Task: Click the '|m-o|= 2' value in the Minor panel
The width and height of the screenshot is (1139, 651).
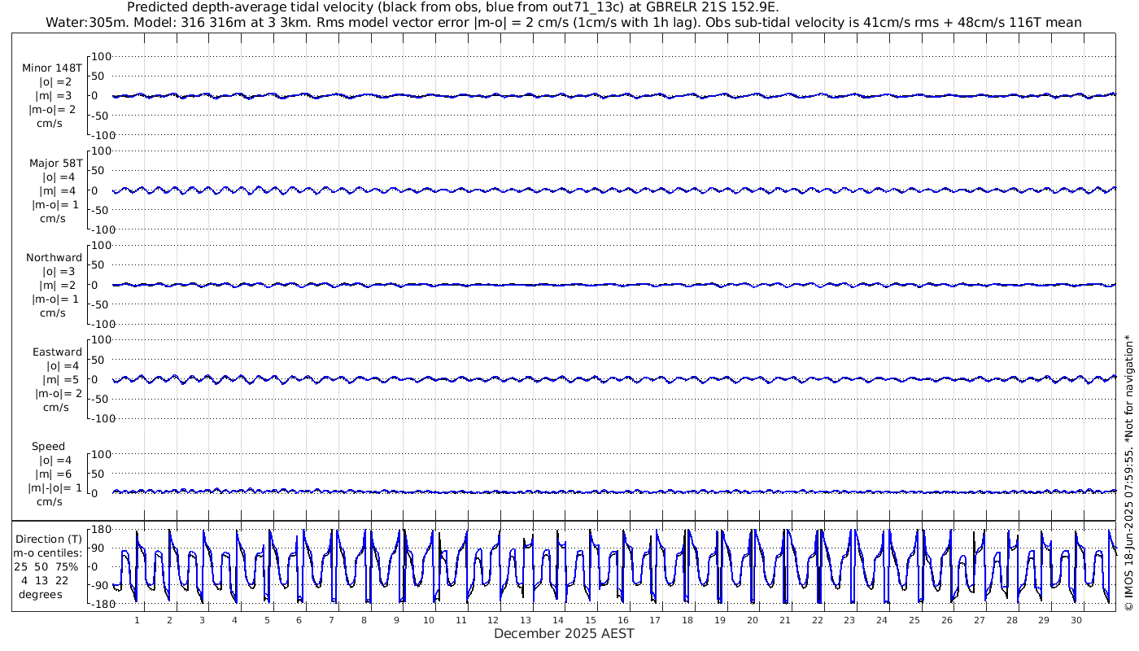Action: [x=53, y=110]
